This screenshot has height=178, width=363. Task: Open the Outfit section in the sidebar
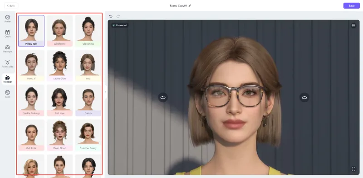[x=8, y=34]
